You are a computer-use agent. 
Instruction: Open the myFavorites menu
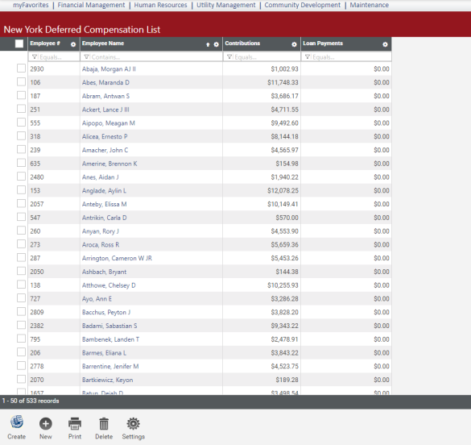[x=31, y=5]
